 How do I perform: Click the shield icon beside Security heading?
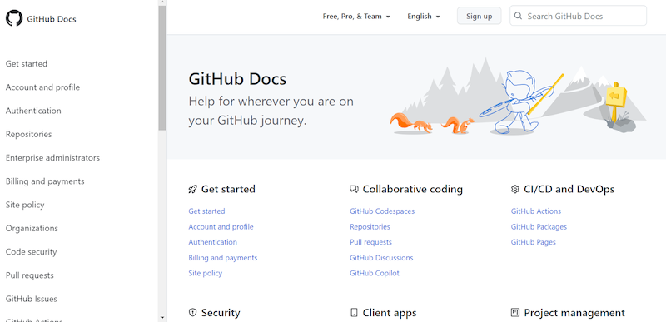[x=193, y=313]
